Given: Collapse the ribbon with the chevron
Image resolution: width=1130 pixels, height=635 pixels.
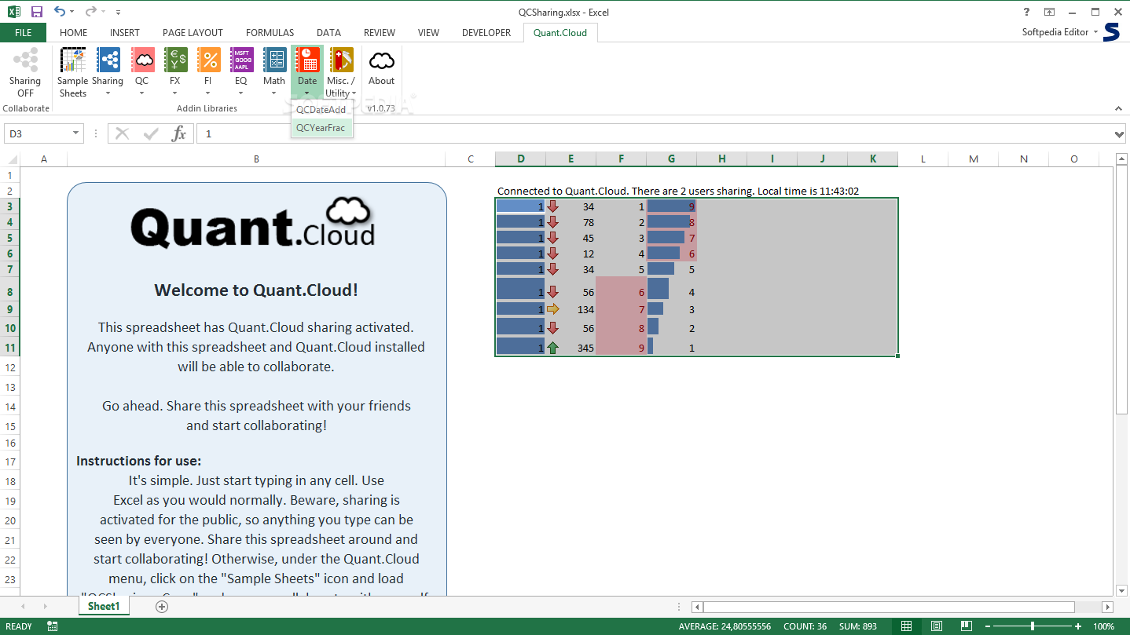Looking at the screenshot, I should pos(1117,108).
